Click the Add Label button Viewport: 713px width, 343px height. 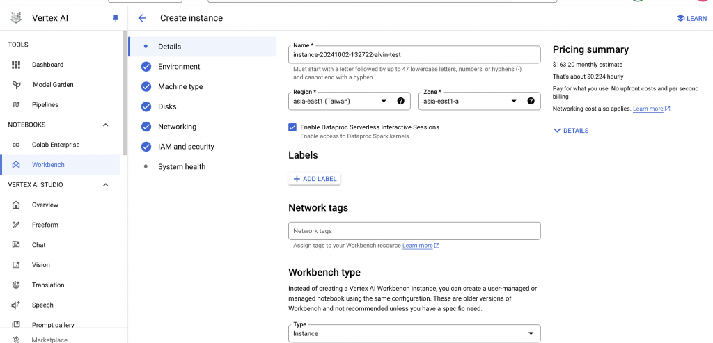pyautogui.click(x=315, y=179)
